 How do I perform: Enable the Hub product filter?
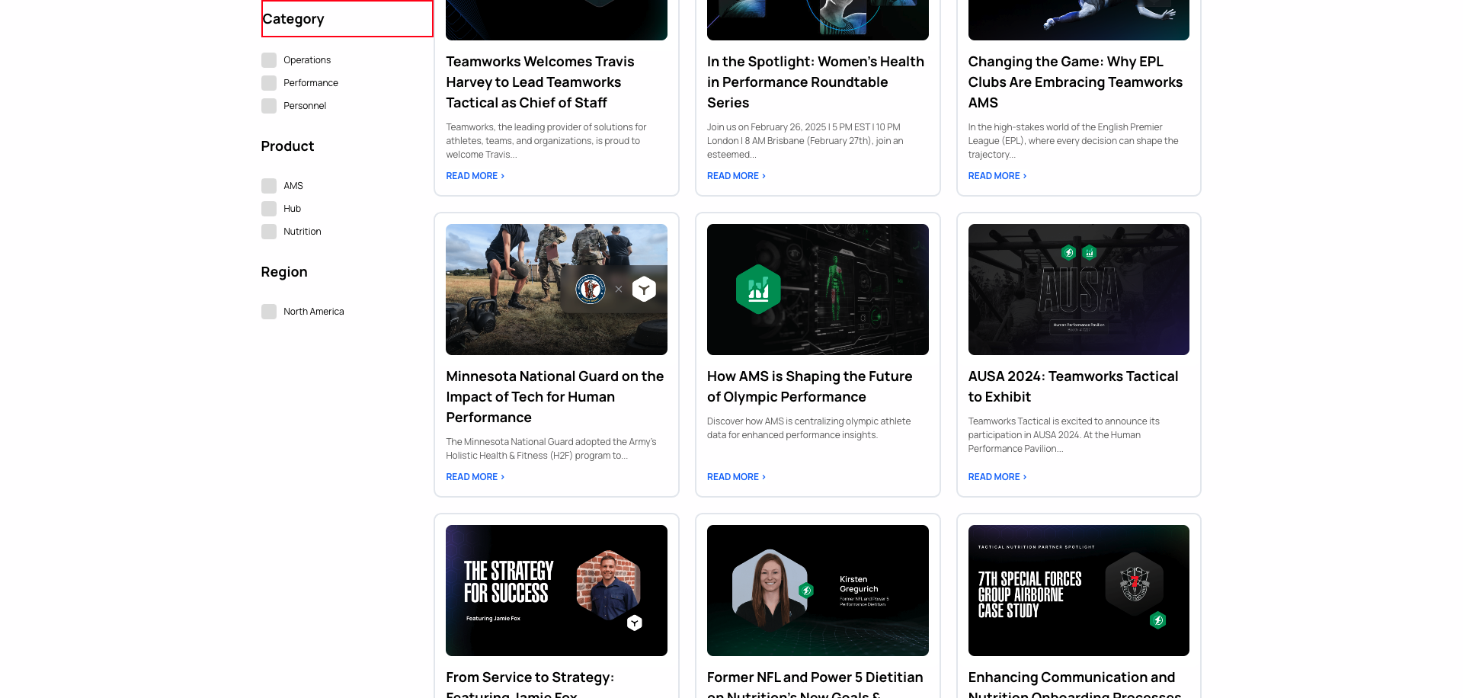click(x=269, y=208)
